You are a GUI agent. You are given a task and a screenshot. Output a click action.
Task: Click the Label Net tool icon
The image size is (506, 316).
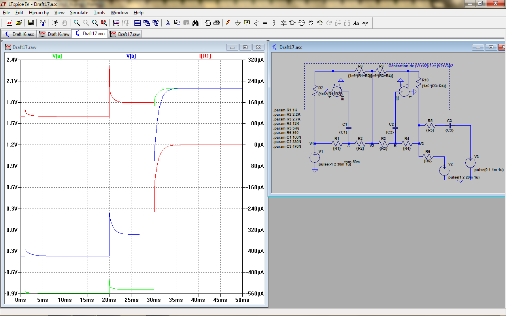point(247,23)
